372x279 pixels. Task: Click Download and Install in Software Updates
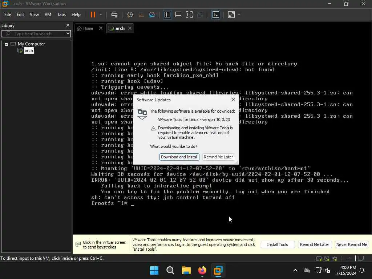point(179,157)
